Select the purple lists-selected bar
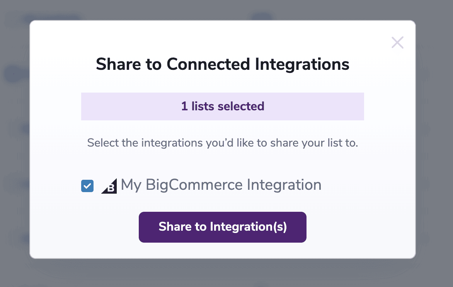The height and width of the screenshot is (287, 453). click(x=223, y=106)
